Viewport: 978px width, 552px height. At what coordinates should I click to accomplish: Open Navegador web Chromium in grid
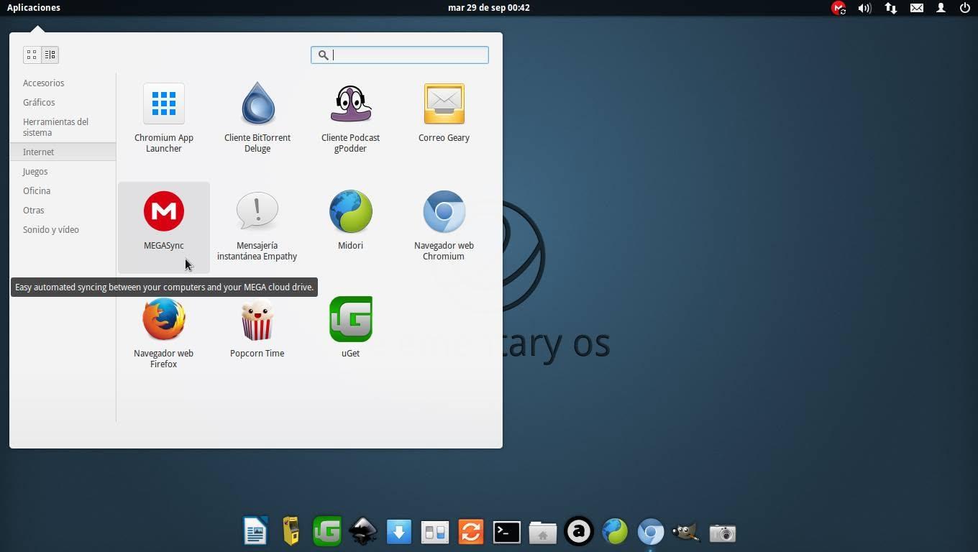pos(444,227)
